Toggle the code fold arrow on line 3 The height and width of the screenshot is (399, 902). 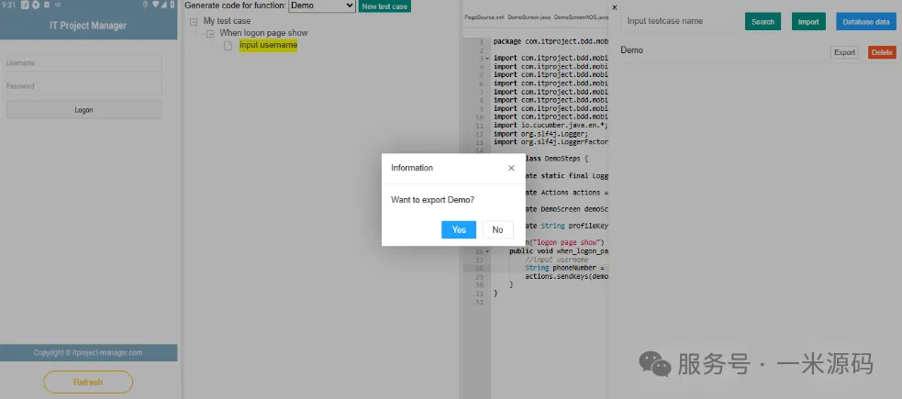point(487,59)
